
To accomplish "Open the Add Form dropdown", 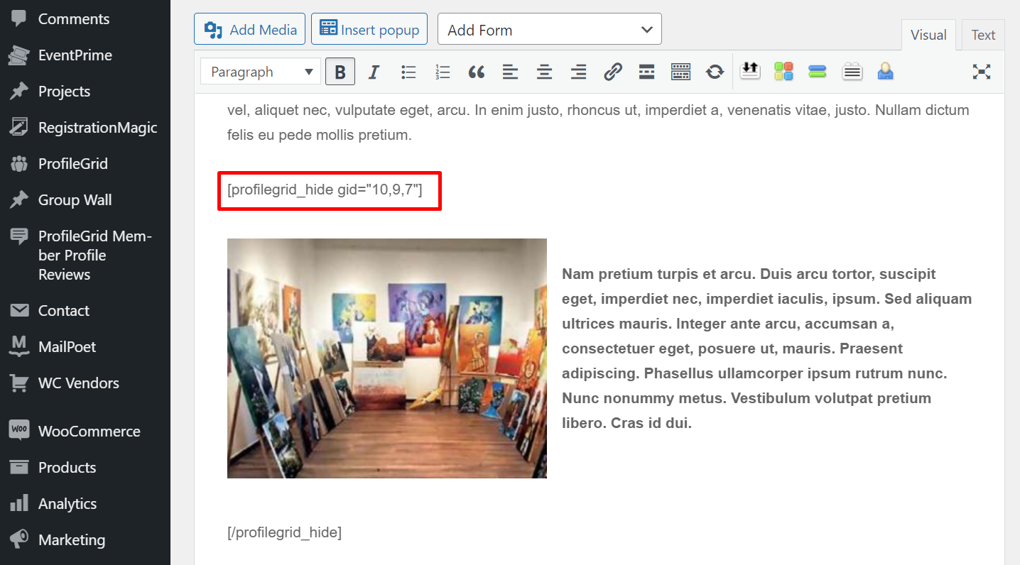I will pyautogui.click(x=550, y=30).
